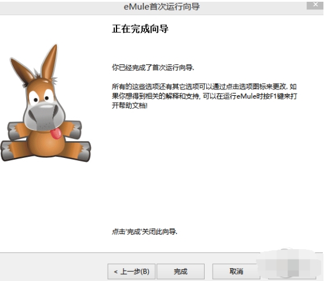Click the donkey's bottom-right gray hoof
The height and width of the screenshot is (281, 324).
83,152
